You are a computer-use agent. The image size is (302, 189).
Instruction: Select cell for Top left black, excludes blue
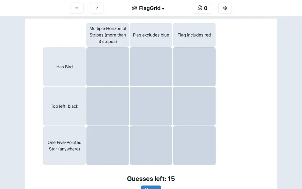(151, 106)
